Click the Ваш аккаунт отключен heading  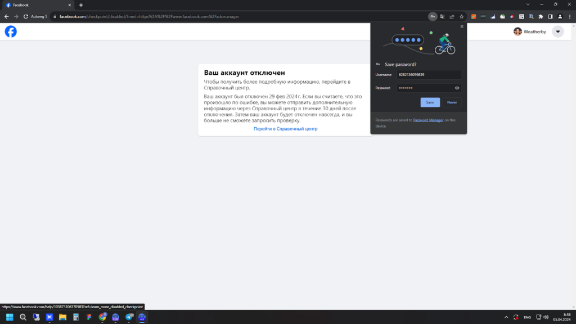pos(244,73)
